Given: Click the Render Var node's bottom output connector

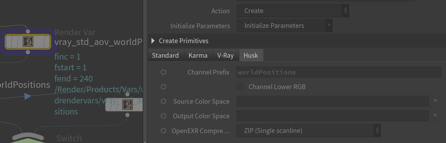Looking at the screenshot, I should tap(28, 52).
